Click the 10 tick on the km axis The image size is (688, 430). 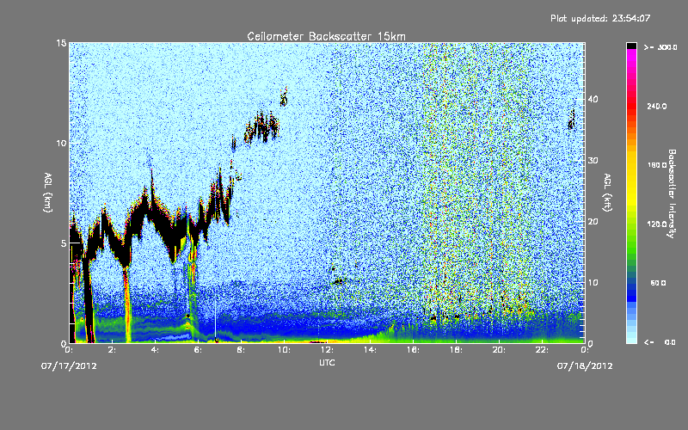click(61, 144)
